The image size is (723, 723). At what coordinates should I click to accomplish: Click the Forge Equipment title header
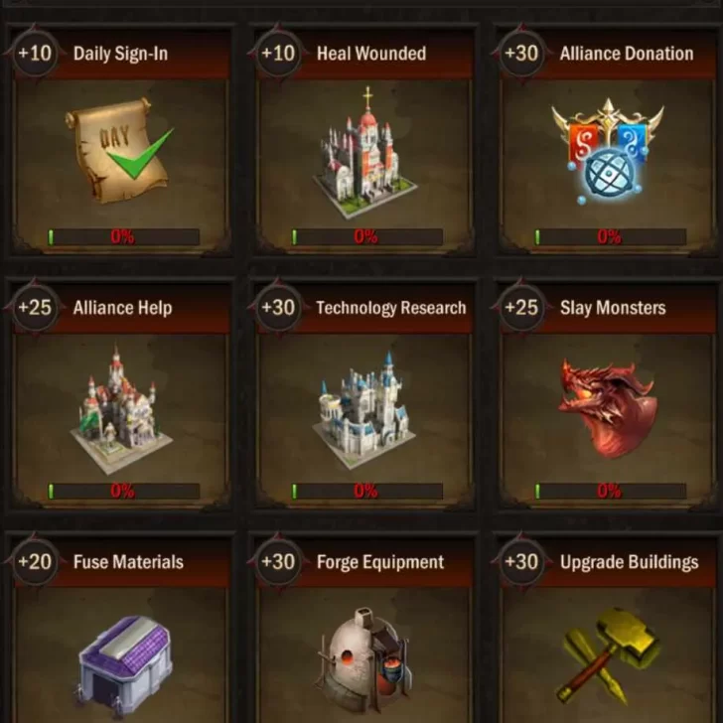(380, 562)
